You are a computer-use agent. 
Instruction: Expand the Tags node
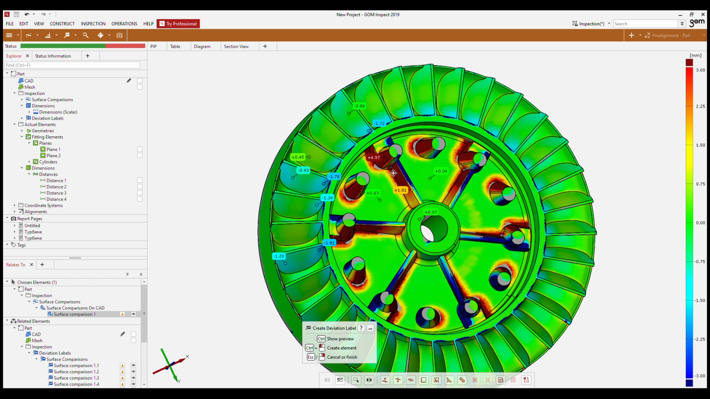[7, 245]
